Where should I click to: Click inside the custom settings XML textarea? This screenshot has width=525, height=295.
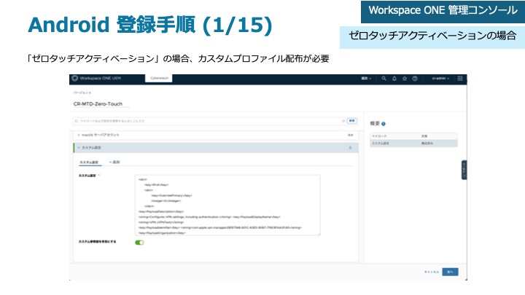[x=227, y=205]
